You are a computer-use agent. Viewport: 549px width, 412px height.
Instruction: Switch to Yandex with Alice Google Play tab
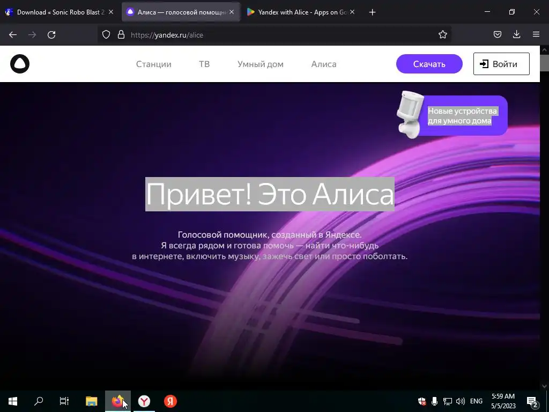click(301, 12)
